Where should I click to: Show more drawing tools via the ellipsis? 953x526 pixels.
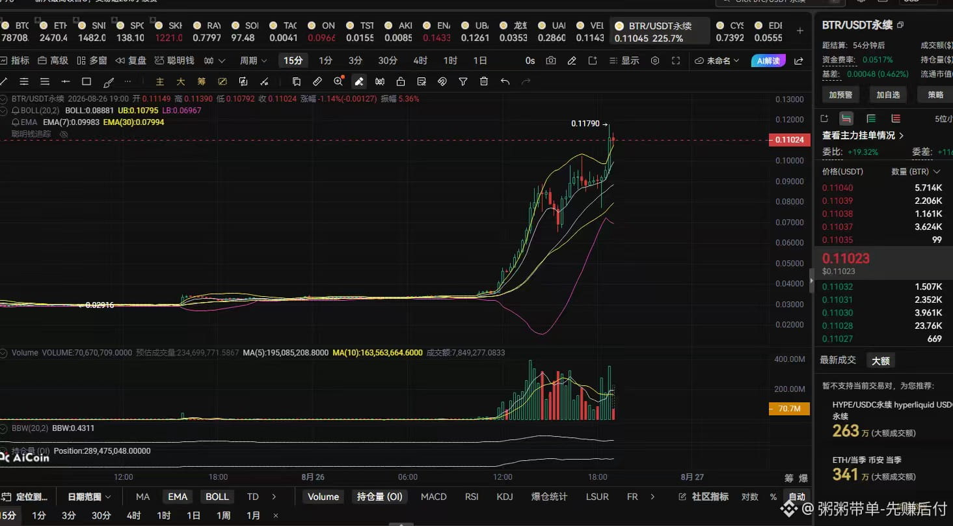click(128, 81)
